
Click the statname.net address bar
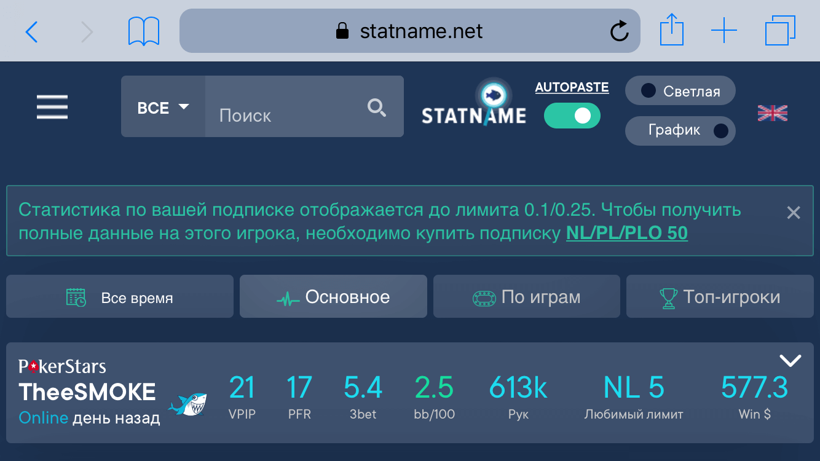[x=409, y=31]
